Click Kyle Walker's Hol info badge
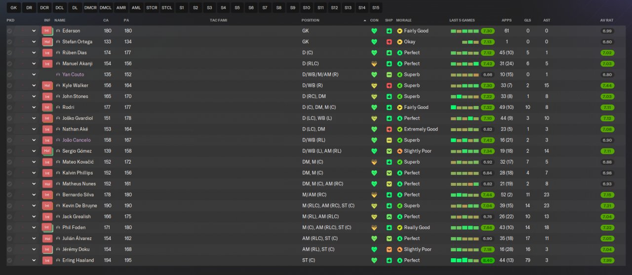 pyautogui.click(x=47, y=85)
